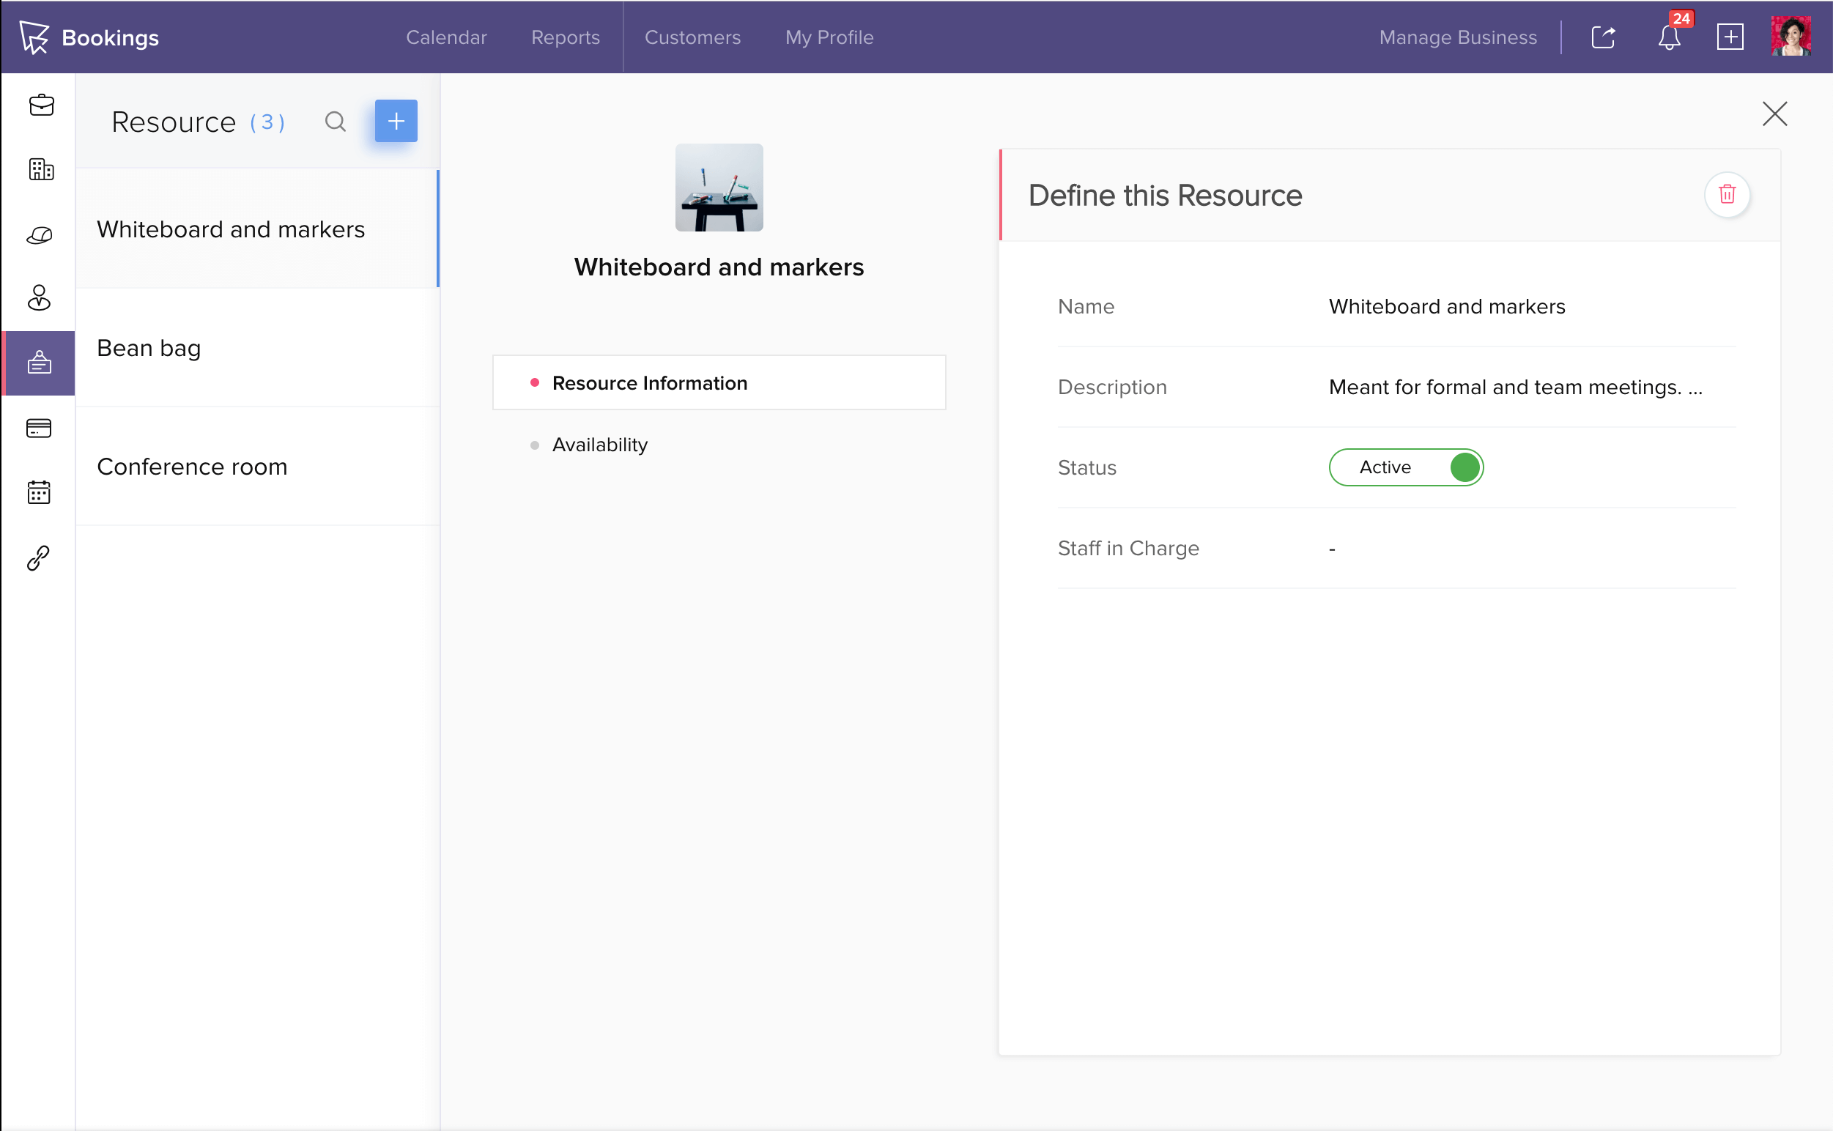1833x1131 pixels.
Task: Click the briefcase icon in left sidebar
Action: pos(41,105)
